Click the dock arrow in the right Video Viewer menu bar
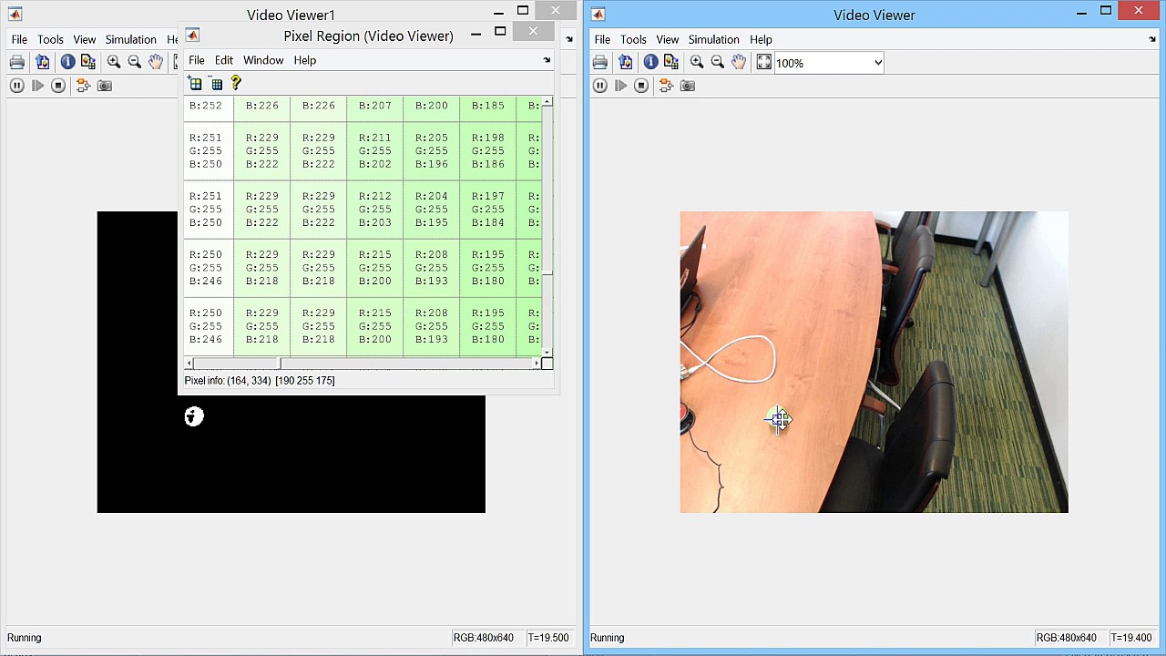Viewport: 1166px width, 656px height. [x=1153, y=39]
